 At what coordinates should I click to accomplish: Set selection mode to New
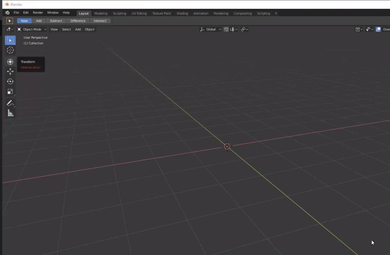coord(24,21)
